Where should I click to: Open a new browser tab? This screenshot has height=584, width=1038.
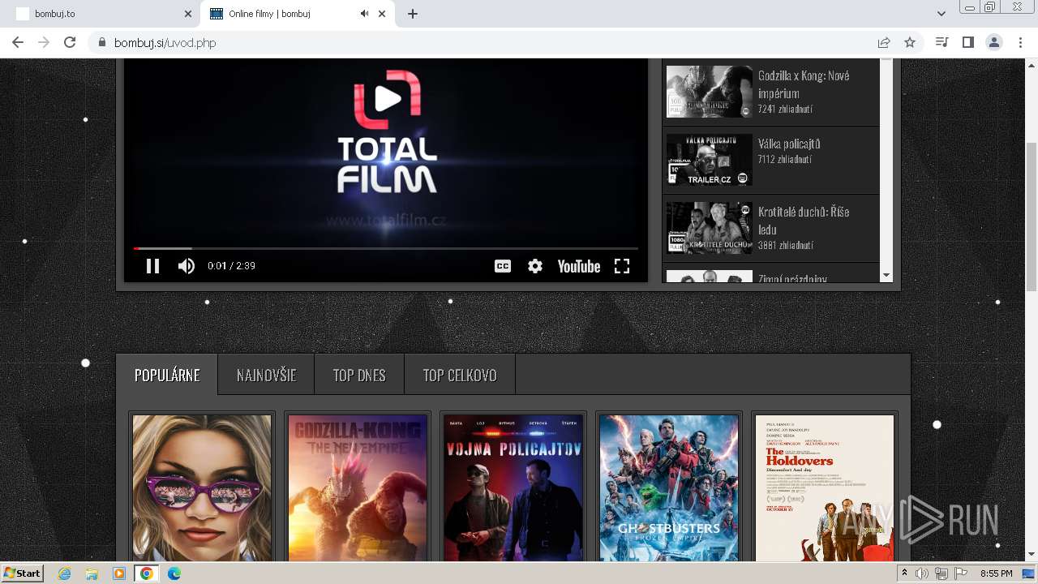click(x=412, y=14)
